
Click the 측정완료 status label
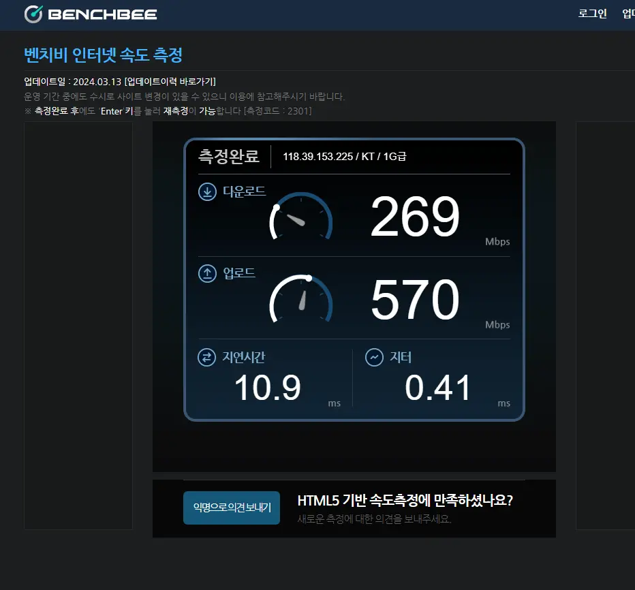click(229, 156)
